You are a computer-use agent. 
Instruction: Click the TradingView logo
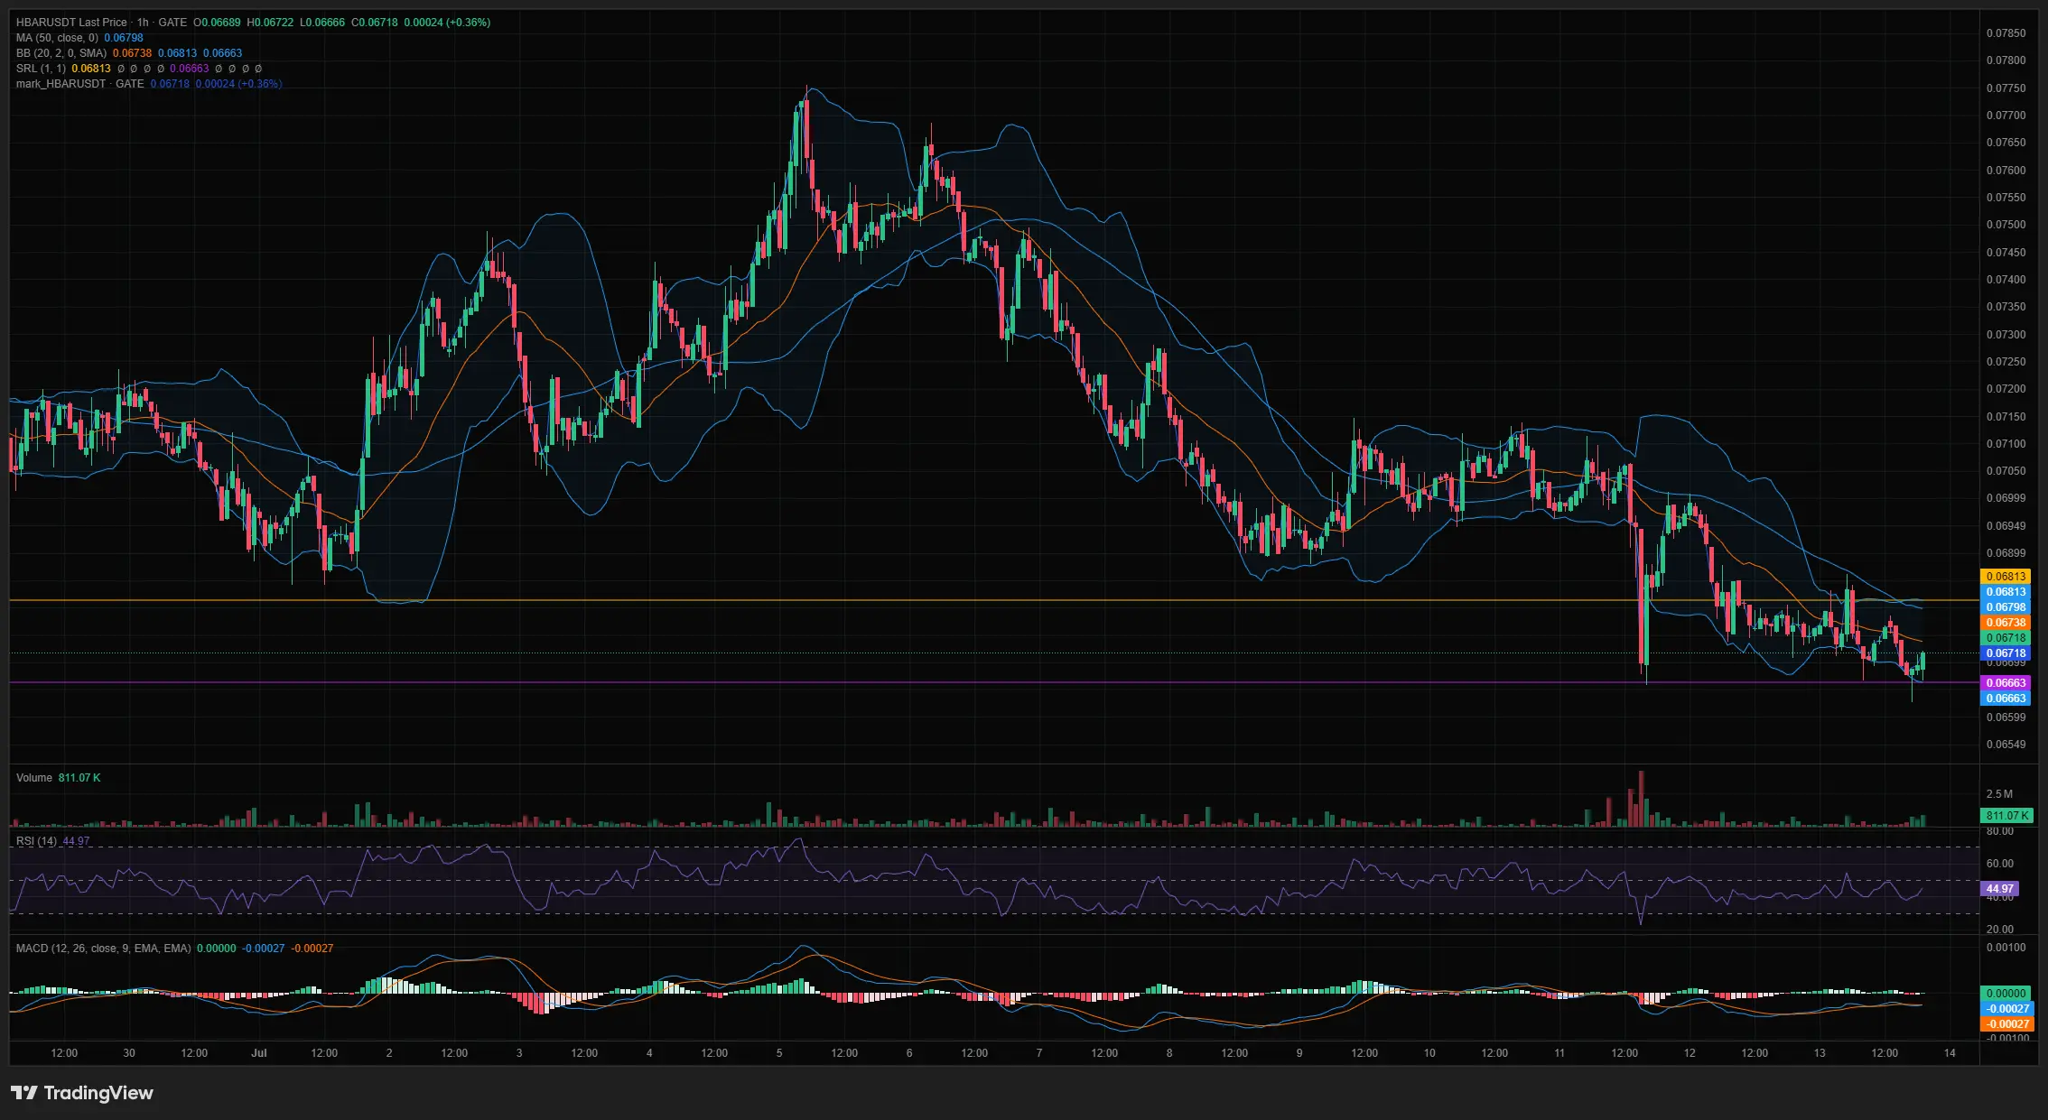82,1093
